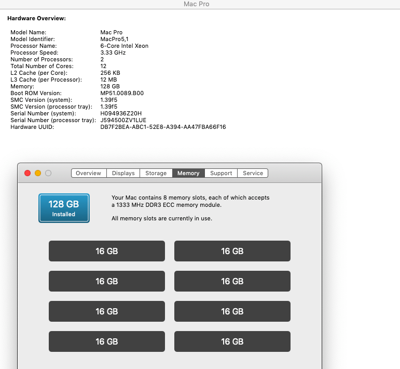400x369 pixels.
Task: Select processor tray serial J594500ZV1LUE
Action: [x=123, y=120]
